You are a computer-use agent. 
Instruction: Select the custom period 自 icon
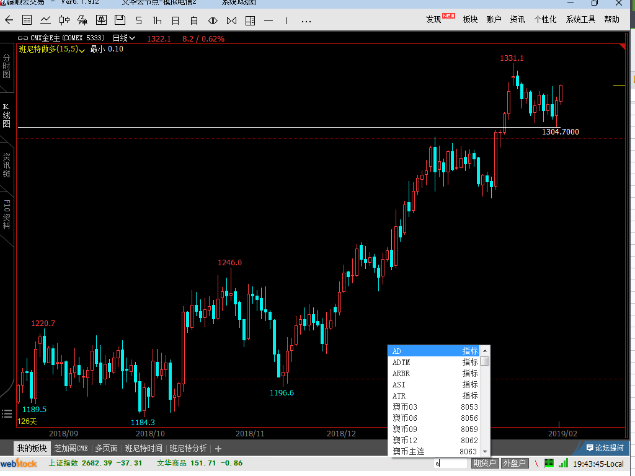[x=194, y=20]
